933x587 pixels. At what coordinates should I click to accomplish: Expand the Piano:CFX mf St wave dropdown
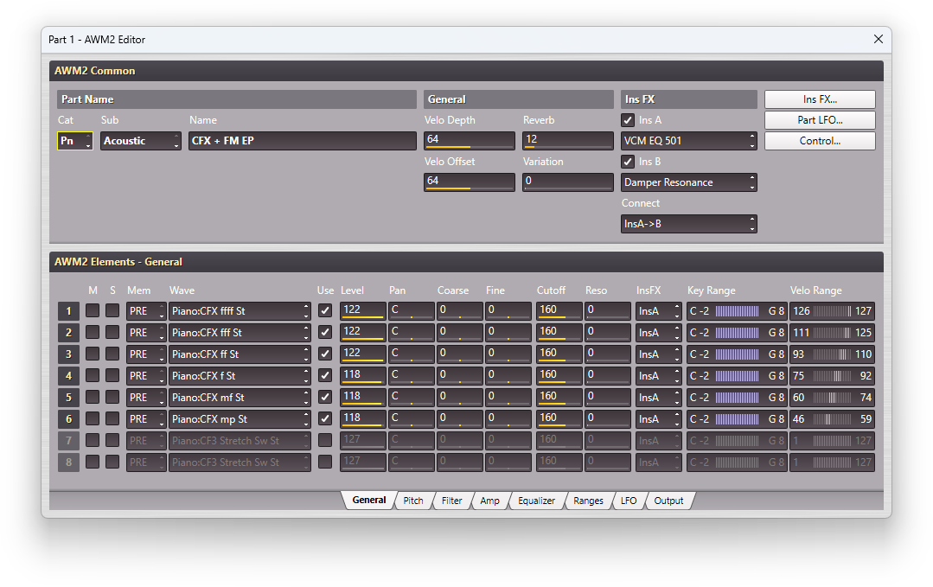click(x=240, y=398)
